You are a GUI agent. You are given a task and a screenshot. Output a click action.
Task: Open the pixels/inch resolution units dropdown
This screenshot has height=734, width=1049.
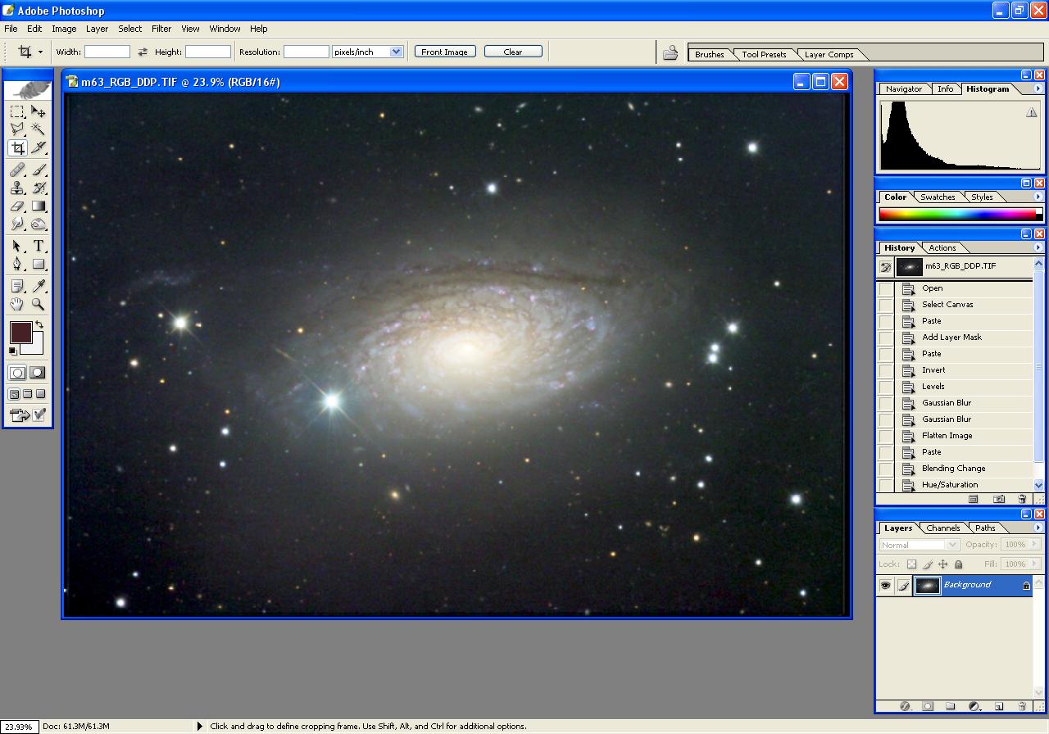point(397,52)
